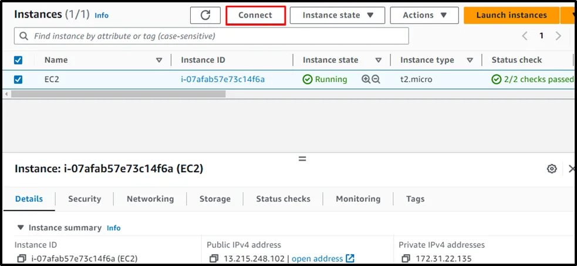Copy the Public IPv4 address
The height and width of the screenshot is (266, 577).
coord(214,258)
